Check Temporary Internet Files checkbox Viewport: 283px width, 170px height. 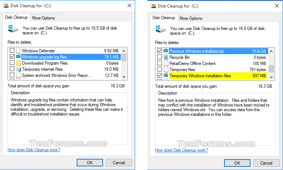pos(12,69)
